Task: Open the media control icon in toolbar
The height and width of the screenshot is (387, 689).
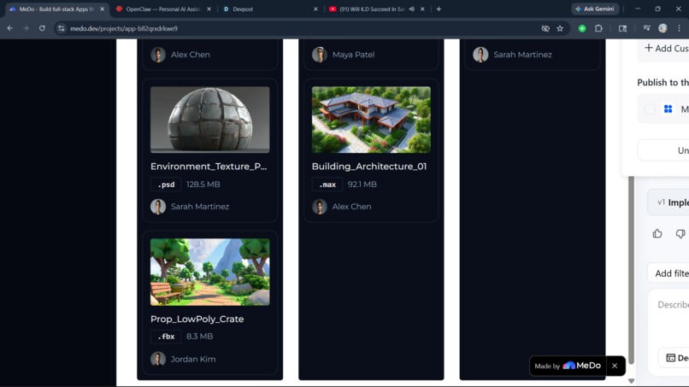Action: coord(646,28)
